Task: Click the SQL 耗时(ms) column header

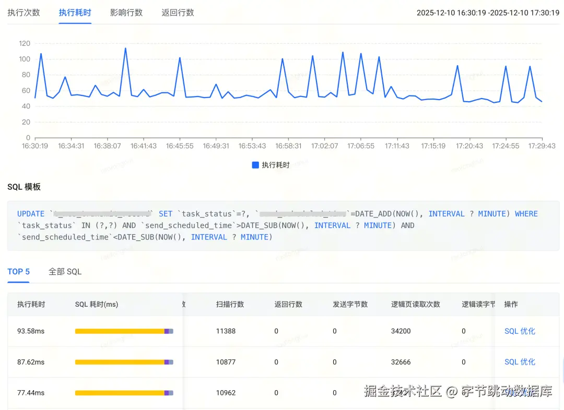Action: [x=97, y=304]
